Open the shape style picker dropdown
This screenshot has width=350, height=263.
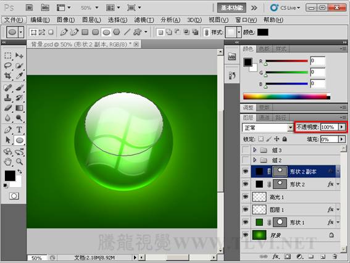[239, 32]
